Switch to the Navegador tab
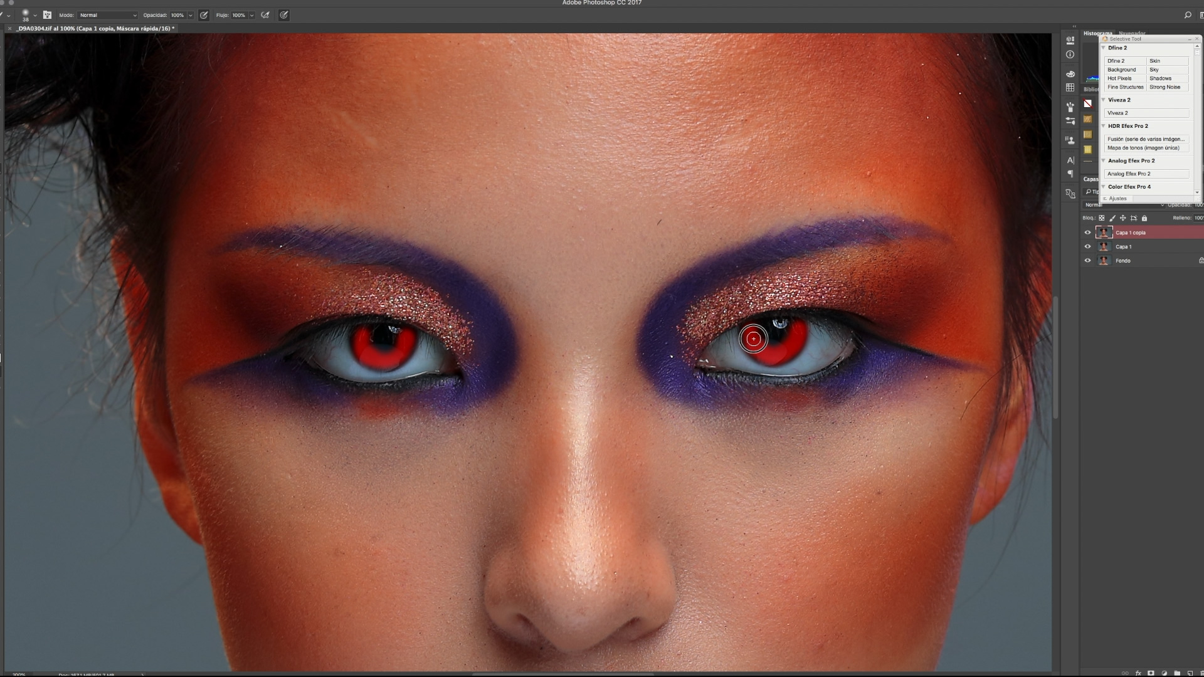This screenshot has height=677, width=1204. coord(1132,33)
